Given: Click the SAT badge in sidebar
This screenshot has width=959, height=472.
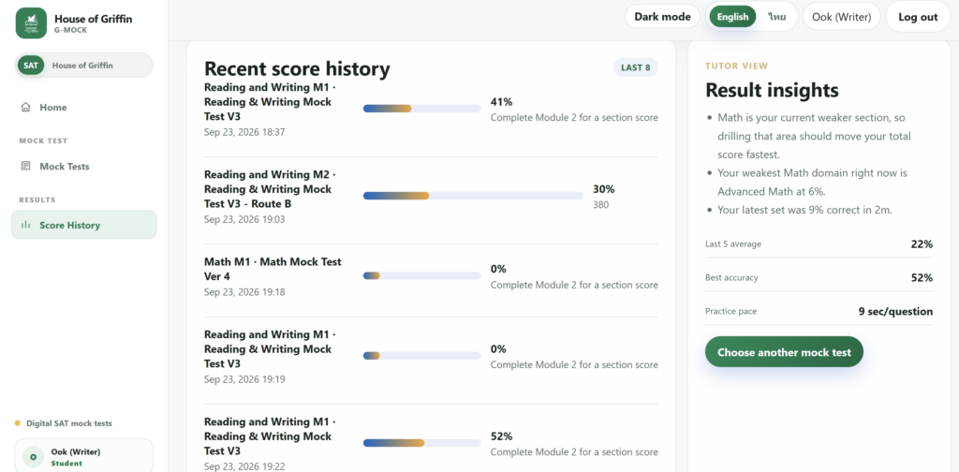Looking at the screenshot, I should pos(31,66).
